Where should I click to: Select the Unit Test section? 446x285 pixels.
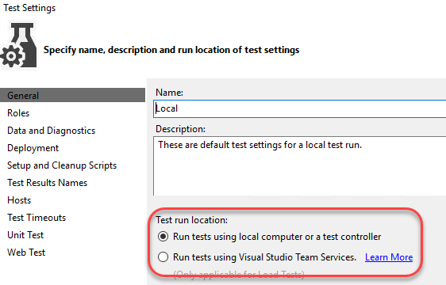click(25, 235)
